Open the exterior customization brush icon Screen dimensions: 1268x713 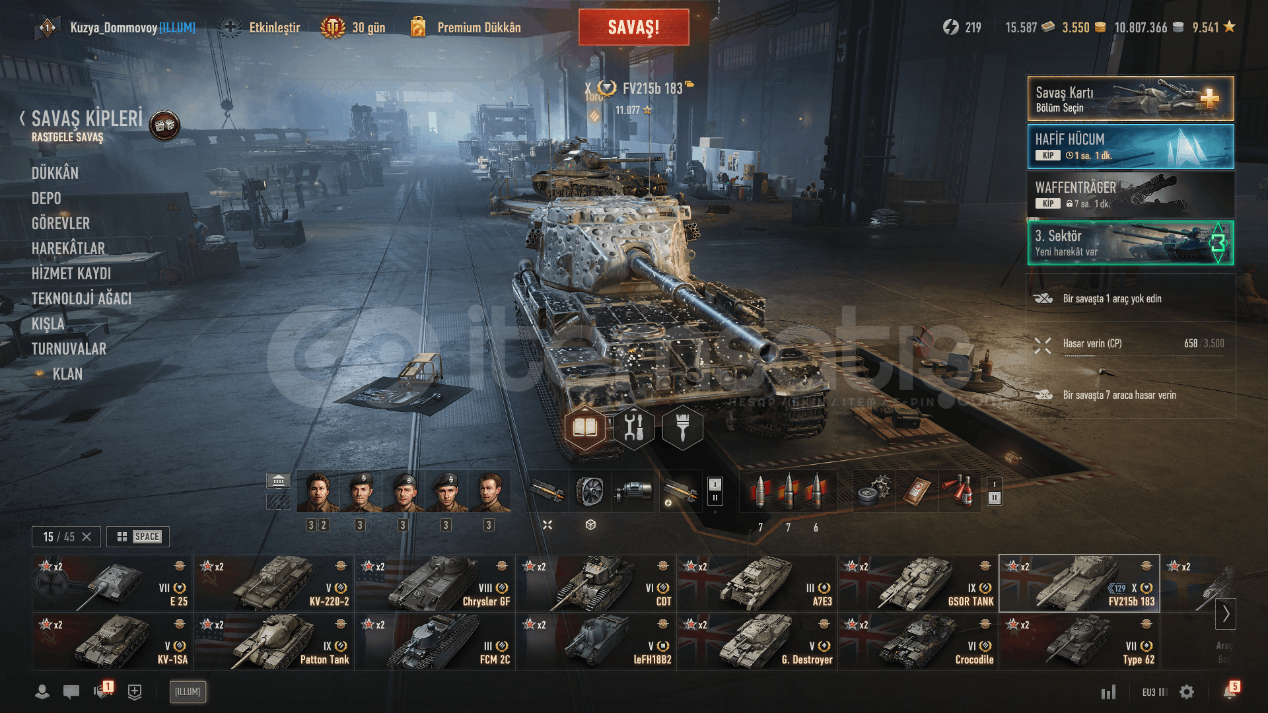tap(682, 428)
